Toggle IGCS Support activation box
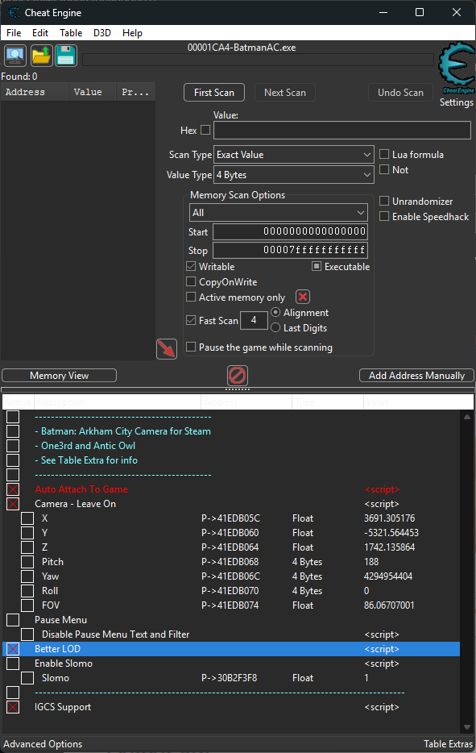 pos(13,707)
